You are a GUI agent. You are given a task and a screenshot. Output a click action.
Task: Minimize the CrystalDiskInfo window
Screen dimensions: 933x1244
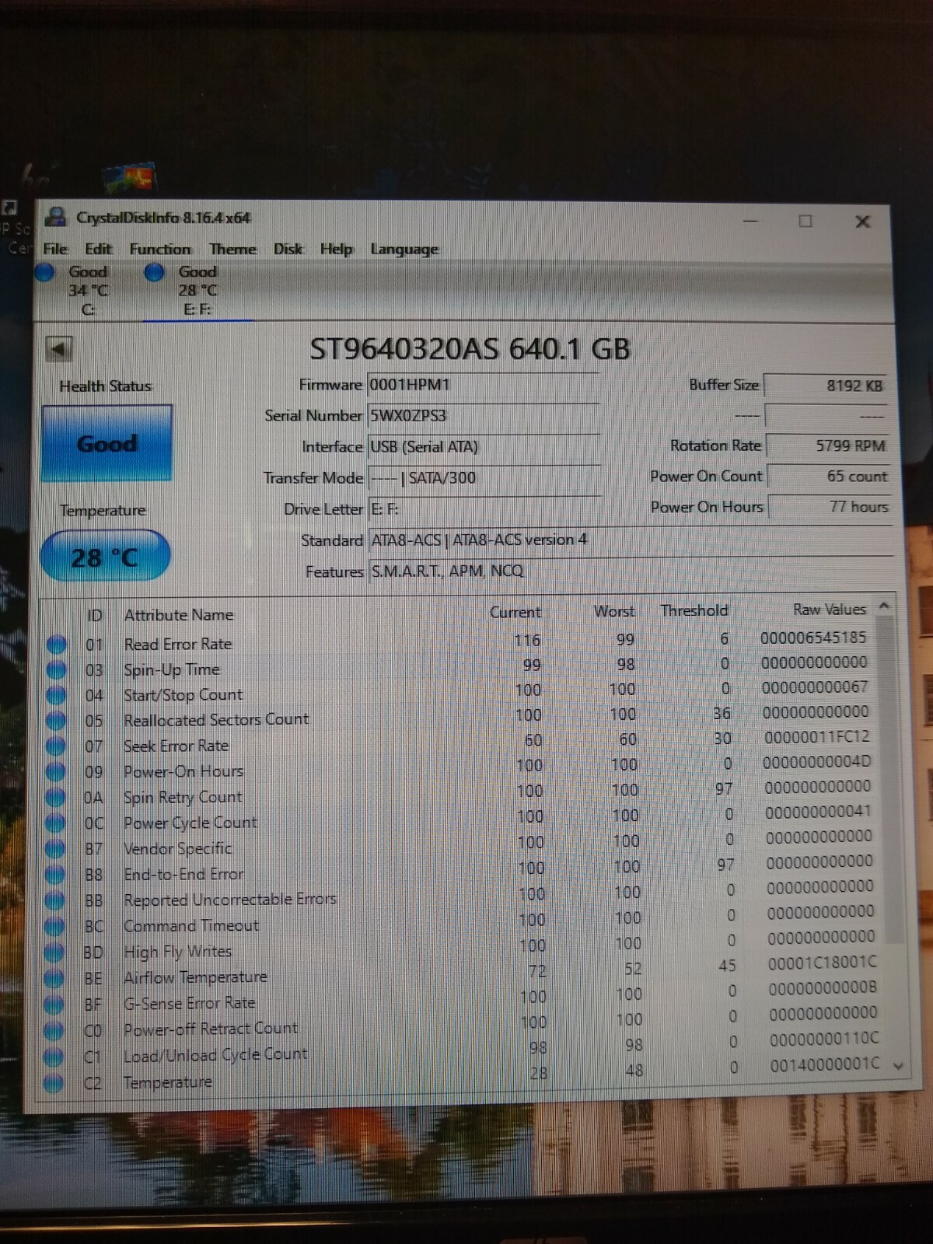[750, 221]
